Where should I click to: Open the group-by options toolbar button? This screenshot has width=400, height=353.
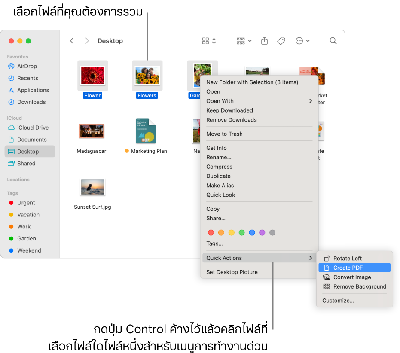click(244, 41)
